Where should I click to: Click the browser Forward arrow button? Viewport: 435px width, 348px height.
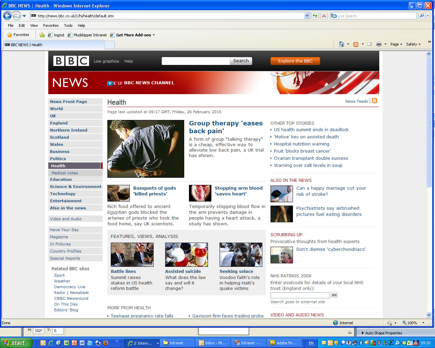[x=17, y=16]
